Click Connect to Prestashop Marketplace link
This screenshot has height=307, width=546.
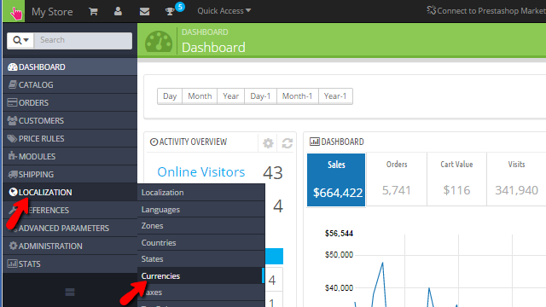(486, 11)
